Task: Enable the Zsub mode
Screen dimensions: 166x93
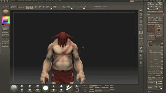Action: (x=68, y=6)
